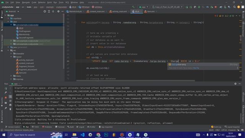Click the Stop red square in toolbar
245x138 pixels.
pyautogui.click(x=216, y=7)
